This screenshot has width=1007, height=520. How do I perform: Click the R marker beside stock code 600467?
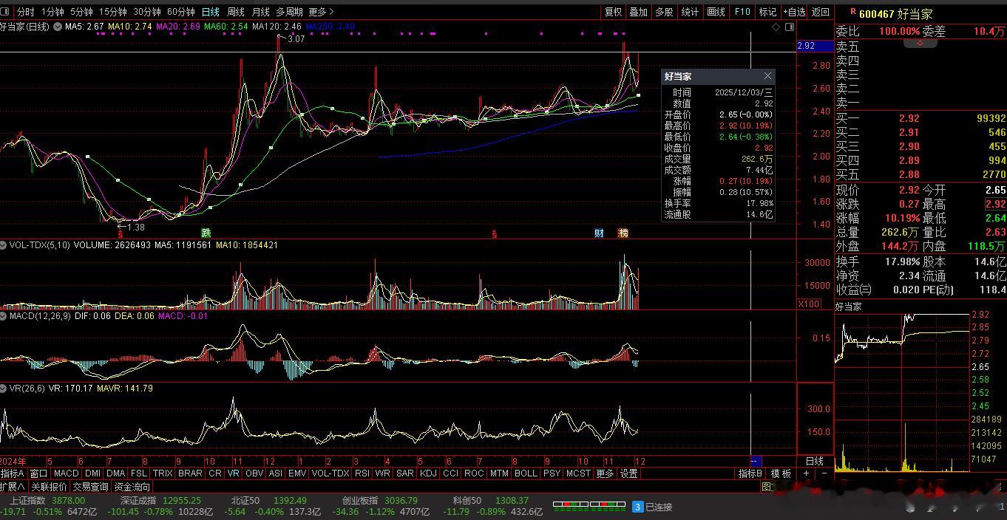click(x=853, y=12)
